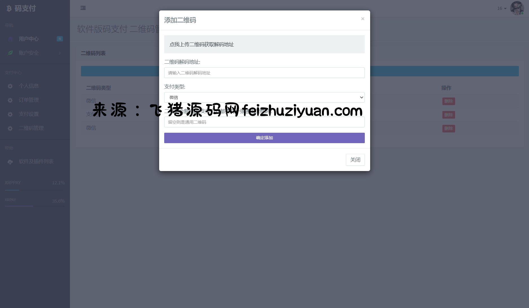529x308 pixels.
Task: Click the gear icon beside 个人信息
Action: [10, 86]
